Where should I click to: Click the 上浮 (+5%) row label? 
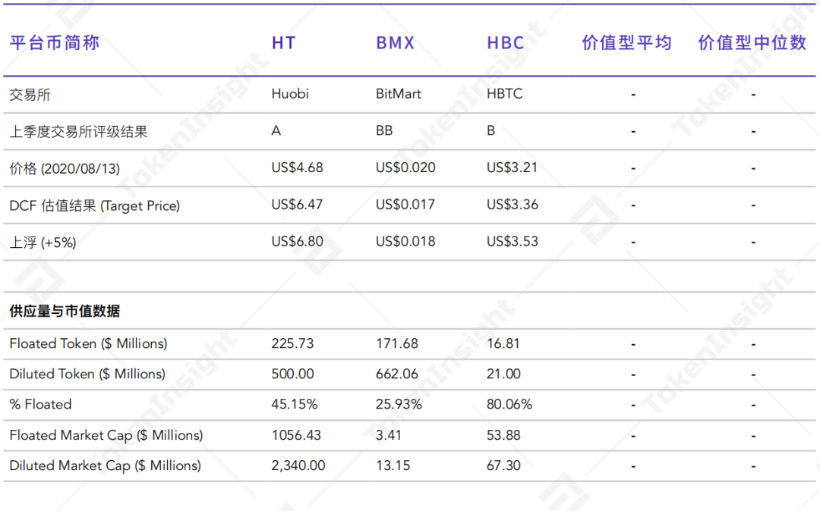click(43, 243)
